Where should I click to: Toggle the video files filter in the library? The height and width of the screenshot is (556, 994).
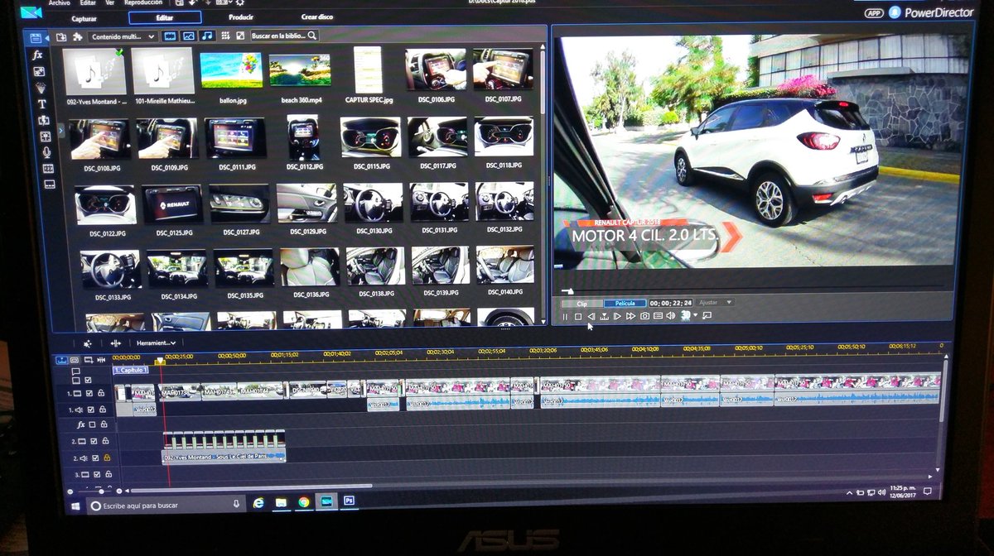coord(170,36)
